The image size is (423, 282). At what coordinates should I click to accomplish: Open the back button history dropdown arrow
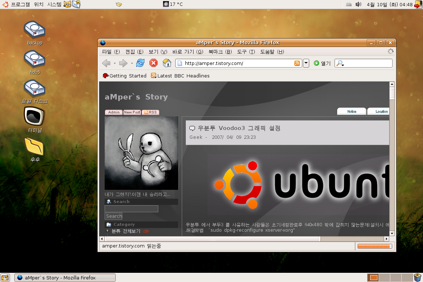[x=115, y=64]
